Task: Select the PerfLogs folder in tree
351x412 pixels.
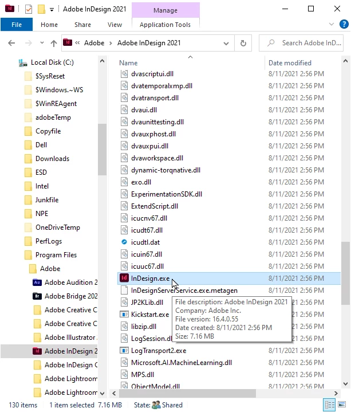Action: (49, 241)
